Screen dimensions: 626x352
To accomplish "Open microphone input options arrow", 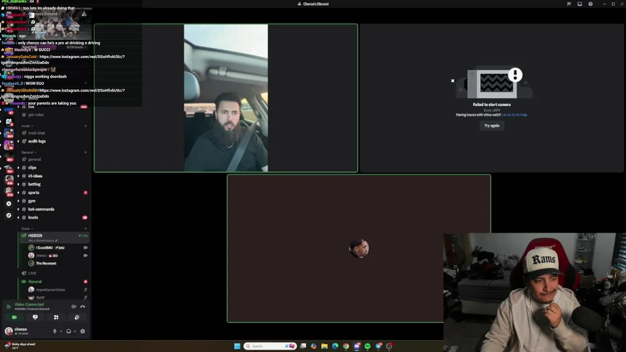I will pyautogui.click(x=61, y=331).
